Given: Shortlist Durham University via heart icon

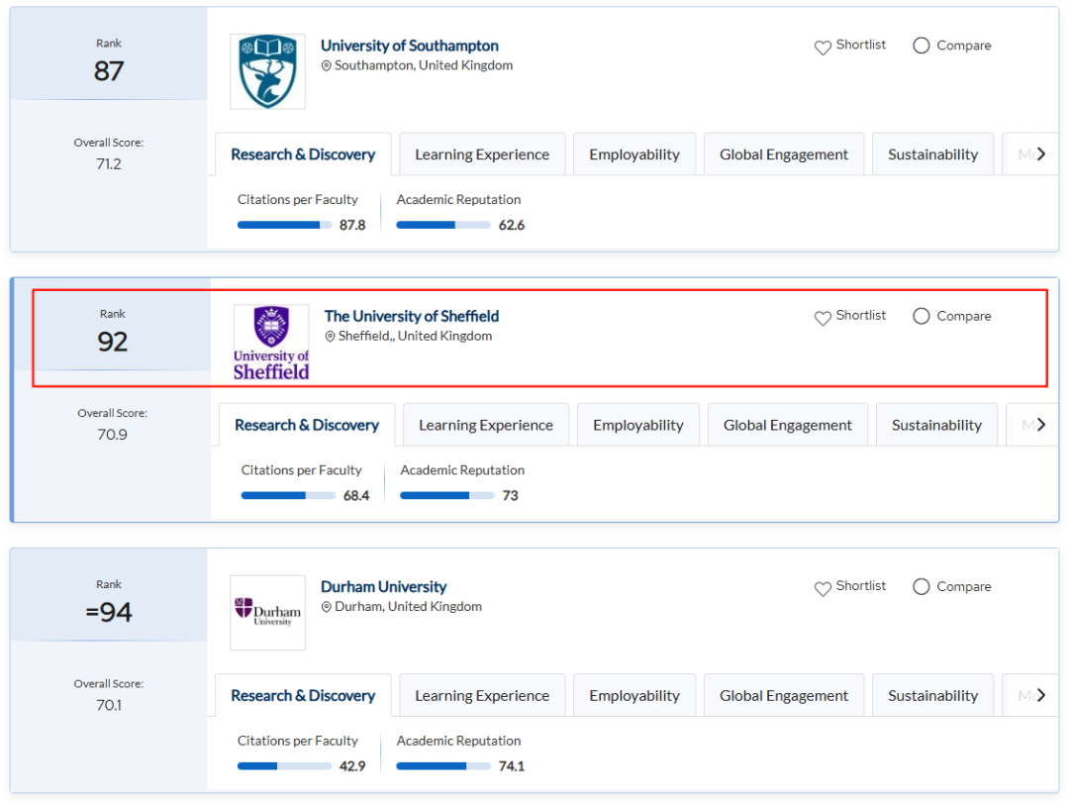Looking at the screenshot, I should (x=823, y=588).
